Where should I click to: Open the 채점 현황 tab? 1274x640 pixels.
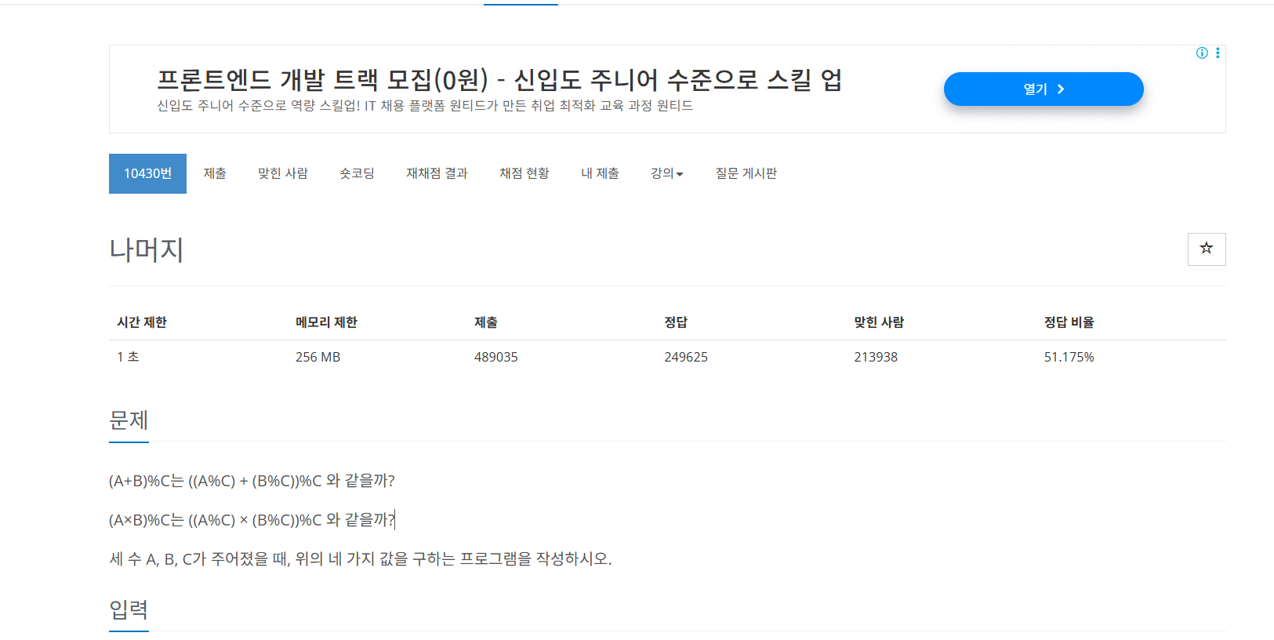524,173
